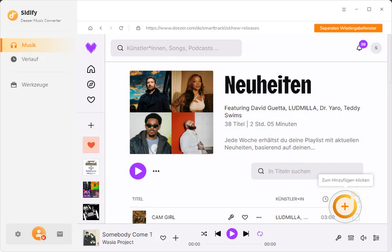392x252 pixels.
Task: Click CAM GIRL track cover
Action: [x=139, y=217]
